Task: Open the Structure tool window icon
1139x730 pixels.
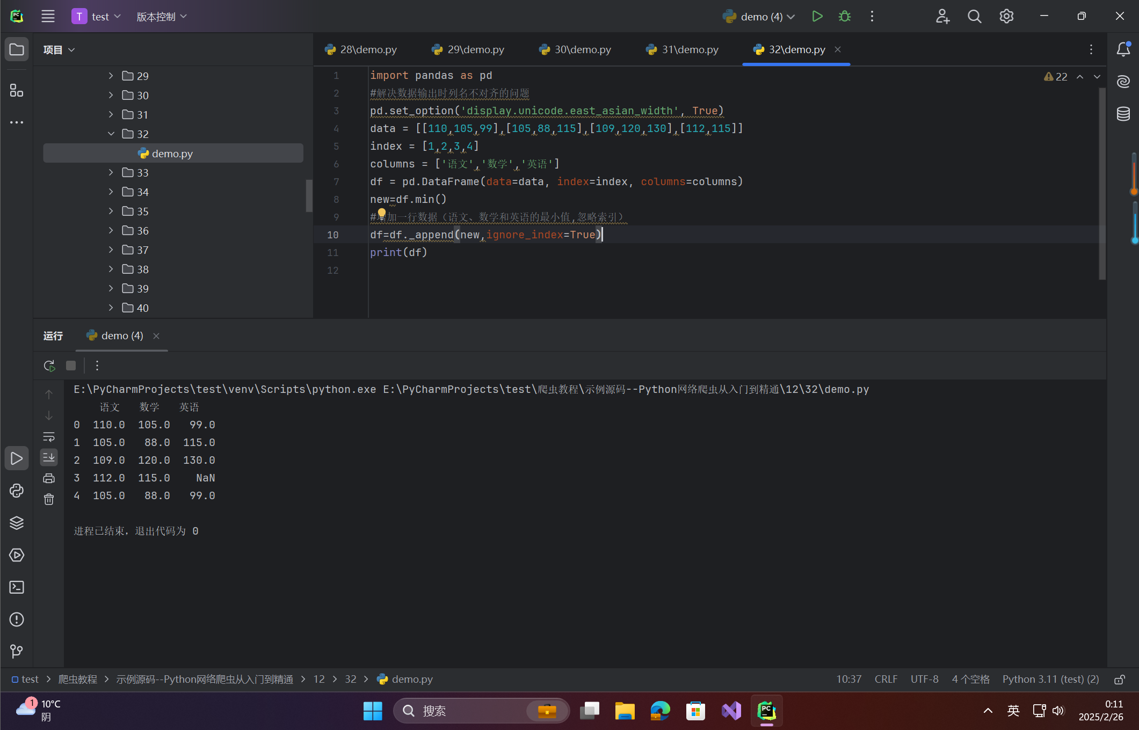Action: [17, 90]
